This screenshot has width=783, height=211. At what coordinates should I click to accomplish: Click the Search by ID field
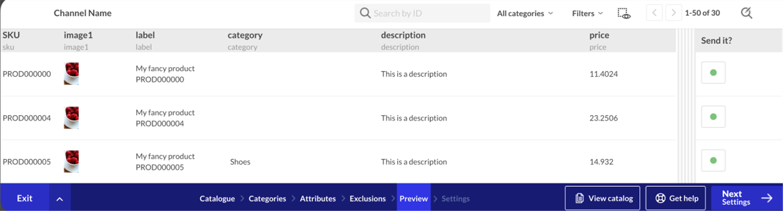[x=422, y=13]
